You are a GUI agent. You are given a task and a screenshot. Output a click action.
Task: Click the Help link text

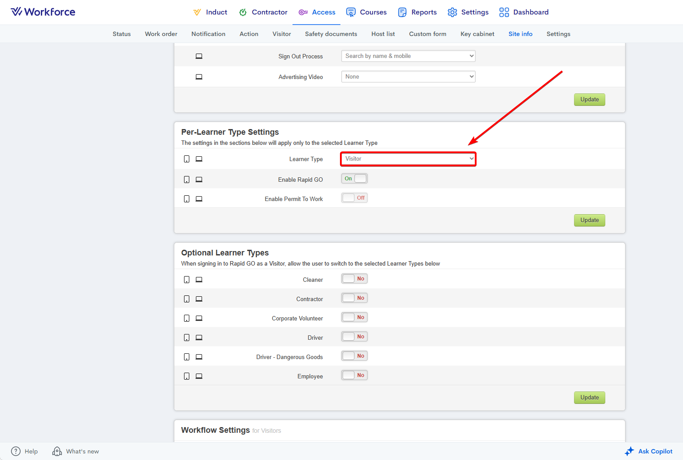[x=31, y=451]
